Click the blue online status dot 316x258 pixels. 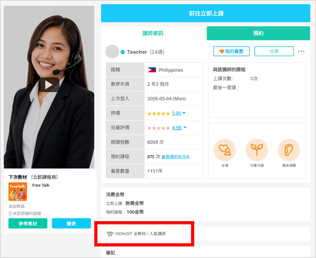123,52
